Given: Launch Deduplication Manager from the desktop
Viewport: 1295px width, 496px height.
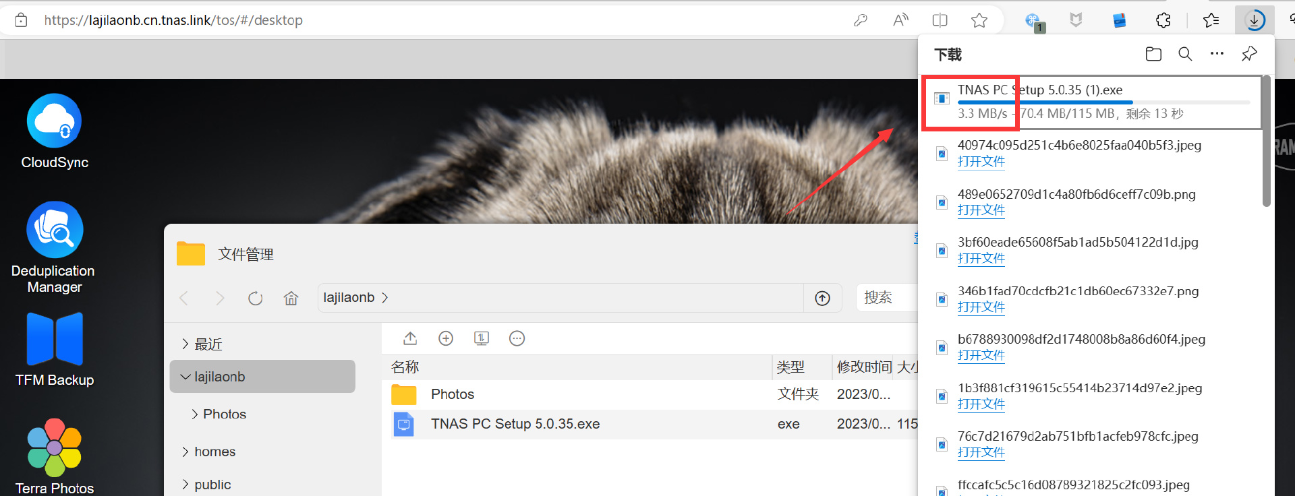Looking at the screenshot, I should (54, 247).
